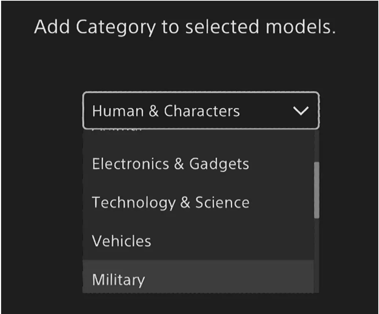The width and height of the screenshot is (379, 314).
Task: Pick the Vehicles category option
Action: point(121,241)
